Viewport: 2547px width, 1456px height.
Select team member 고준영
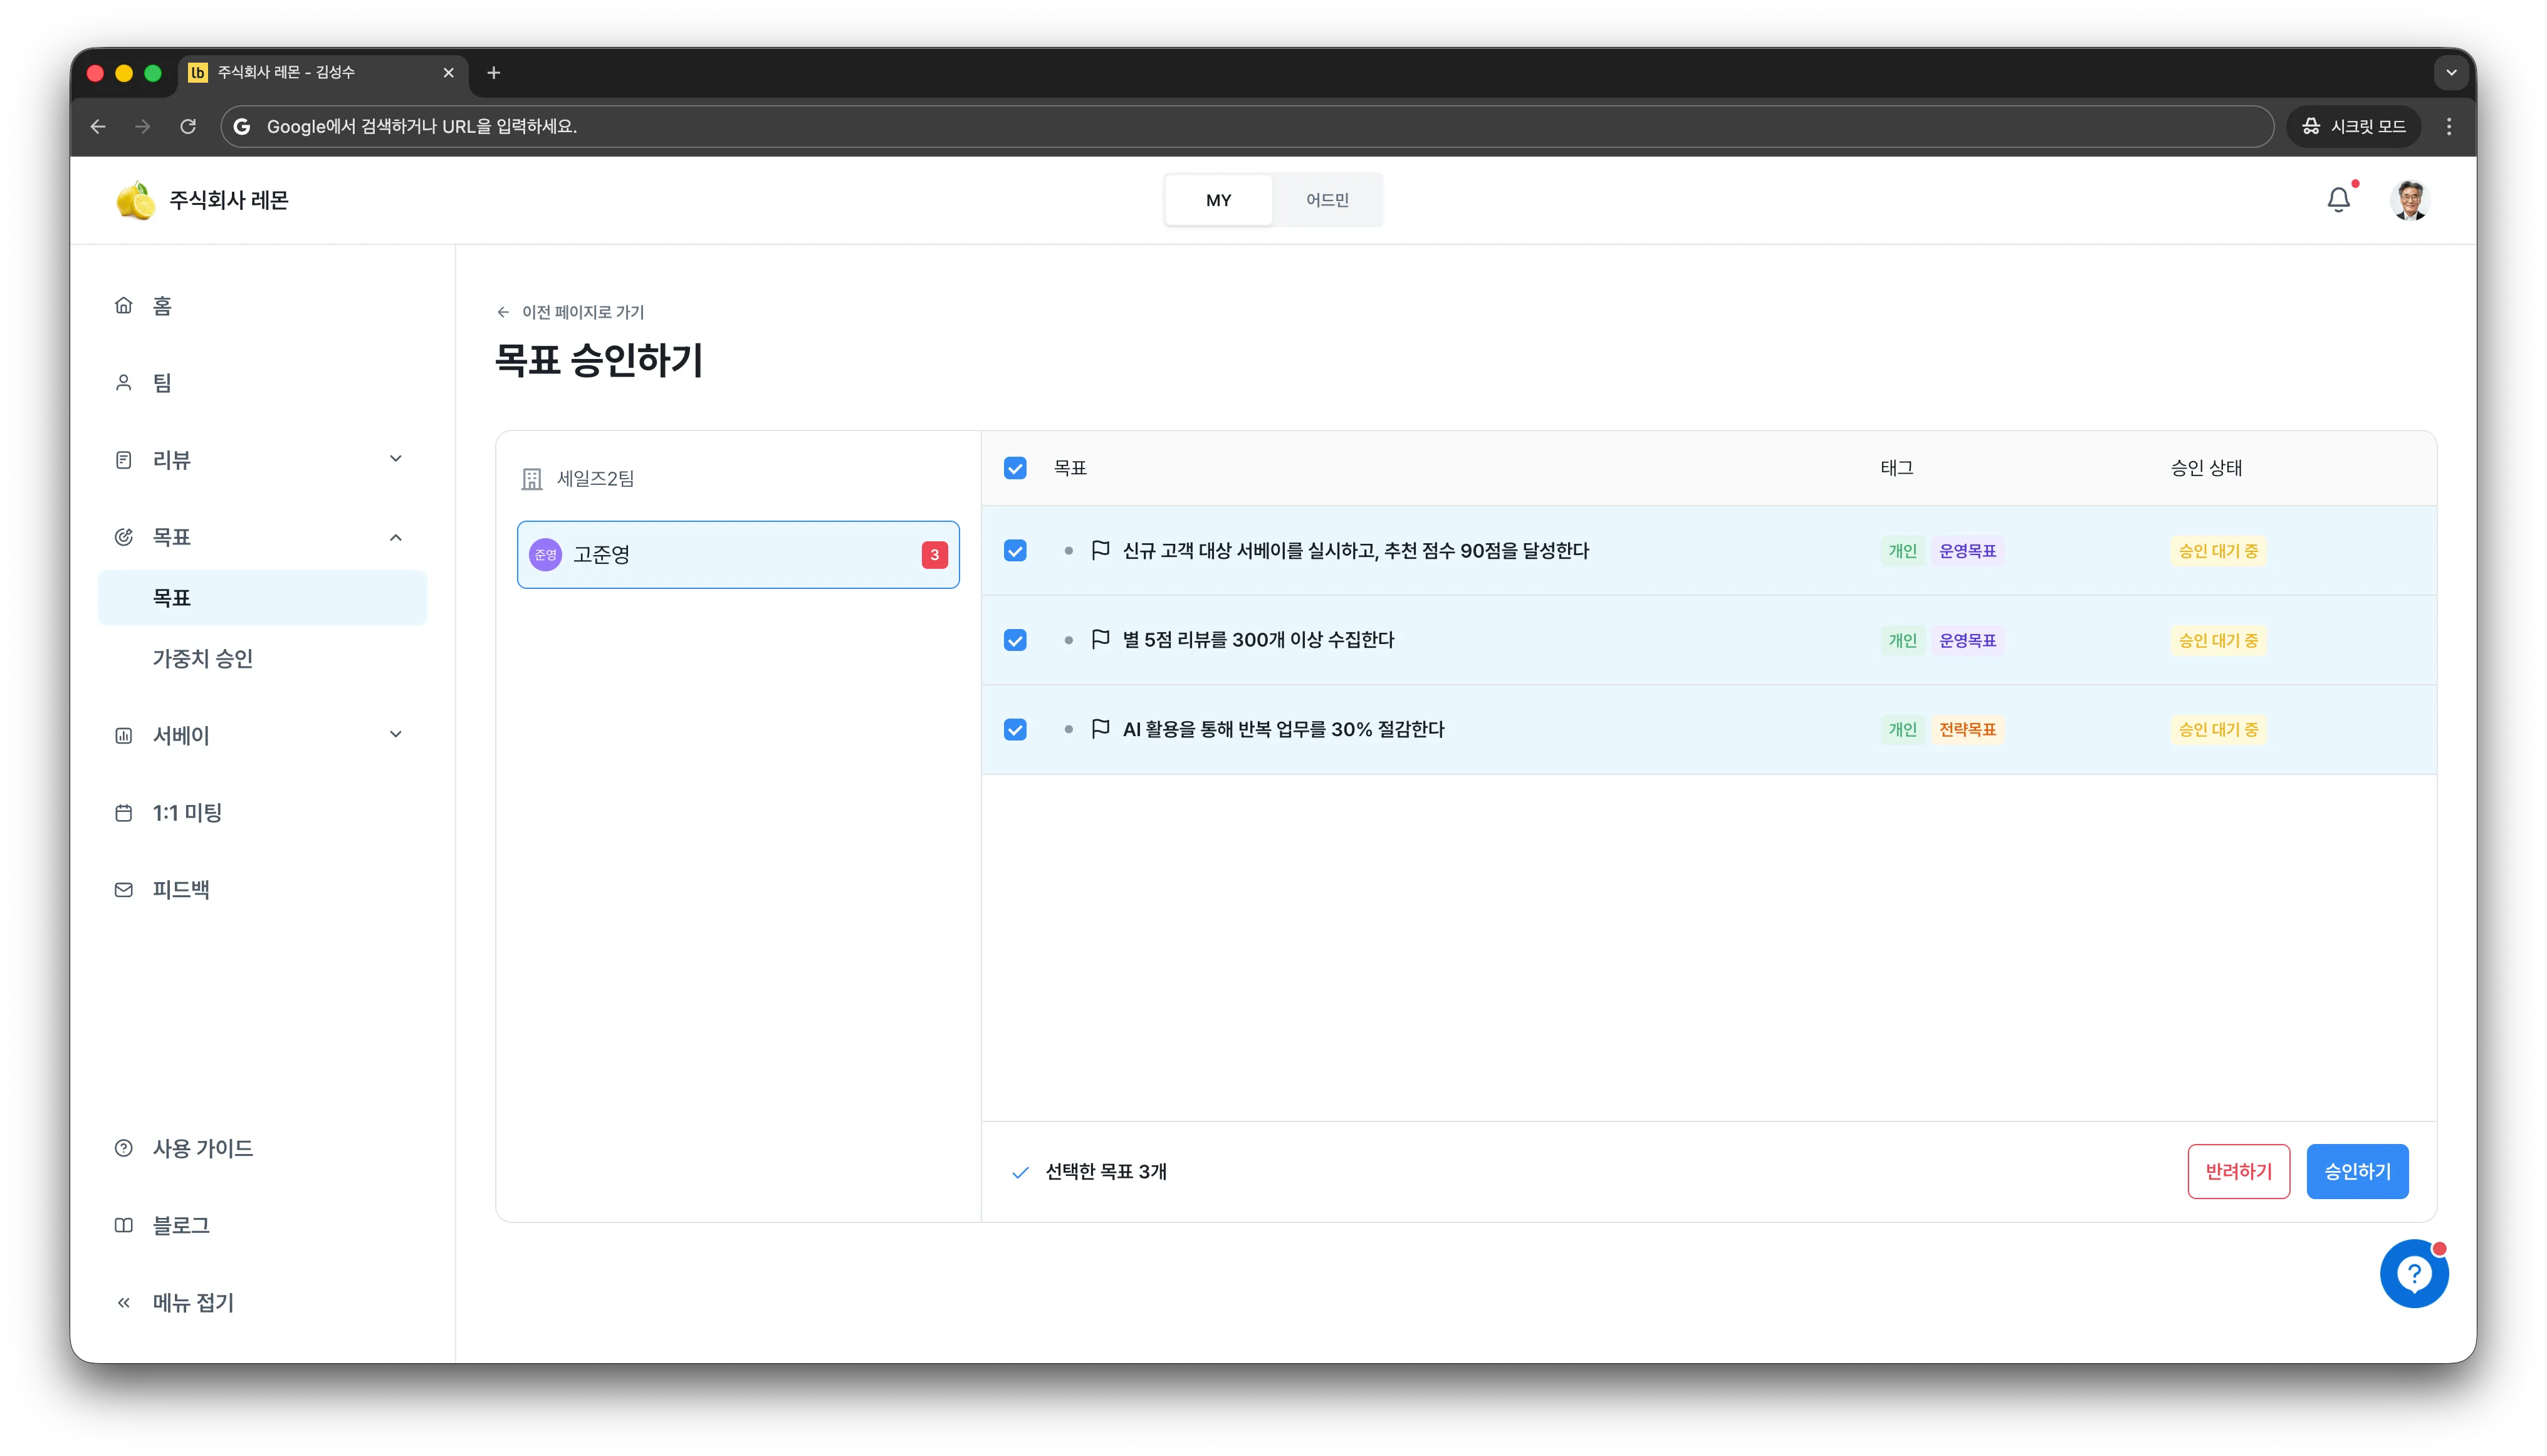click(x=738, y=554)
